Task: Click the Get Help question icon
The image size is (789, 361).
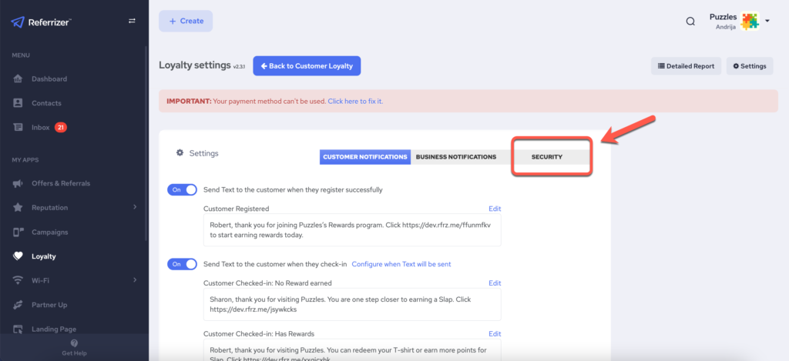Action: pos(74,343)
